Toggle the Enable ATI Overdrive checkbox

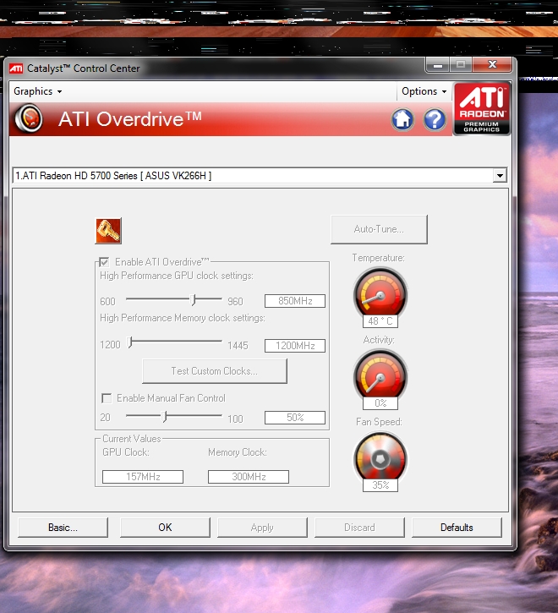104,262
